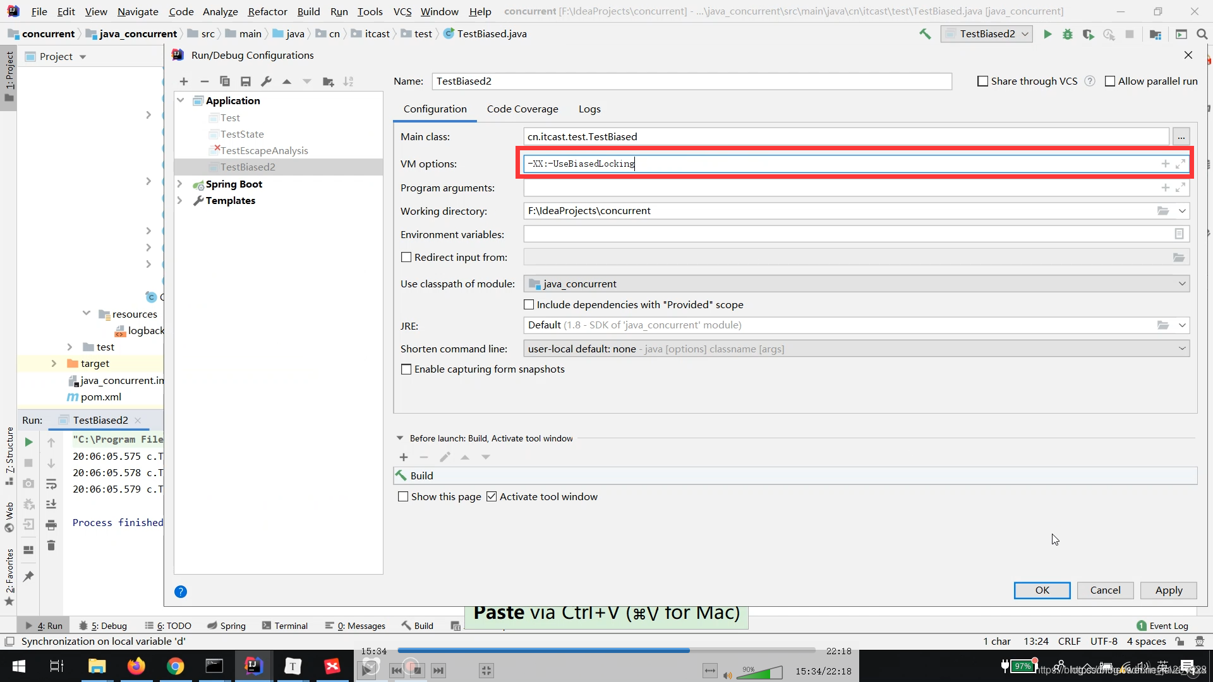Click the edit templates wrench icon
This screenshot has height=682, width=1213.
pyautogui.click(x=266, y=81)
